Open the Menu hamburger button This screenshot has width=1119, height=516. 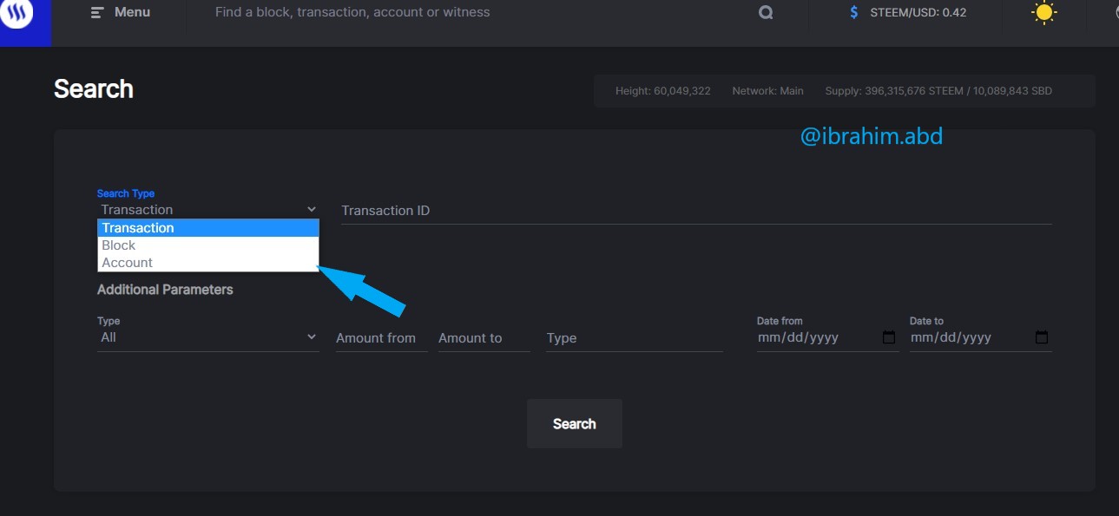point(121,12)
